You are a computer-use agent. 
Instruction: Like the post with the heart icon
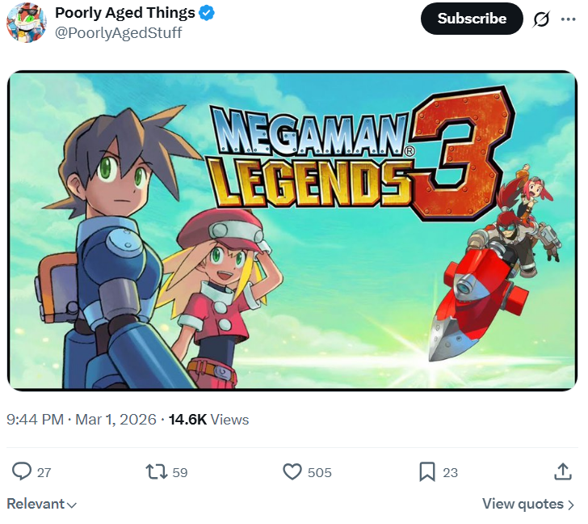pyautogui.click(x=292, y=471)
